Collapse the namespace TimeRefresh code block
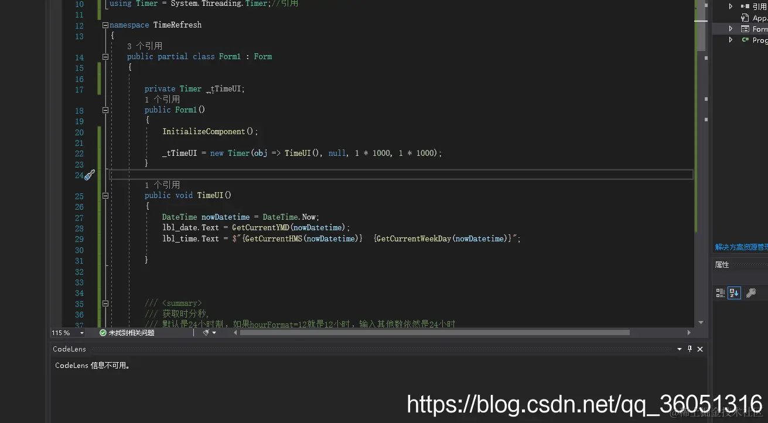This screenshot has height=423, width=768. (105, 25)
